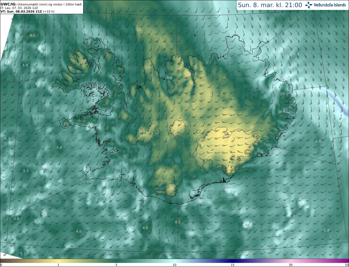Click the 2.9 value on the map
The height and width of the screenshot is (267, 349).
(148, 67)
